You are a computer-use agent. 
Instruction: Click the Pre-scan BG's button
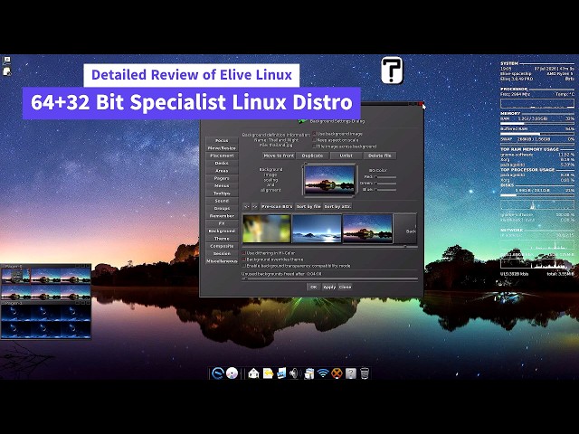pyautogui.click(x=277, y=207)
